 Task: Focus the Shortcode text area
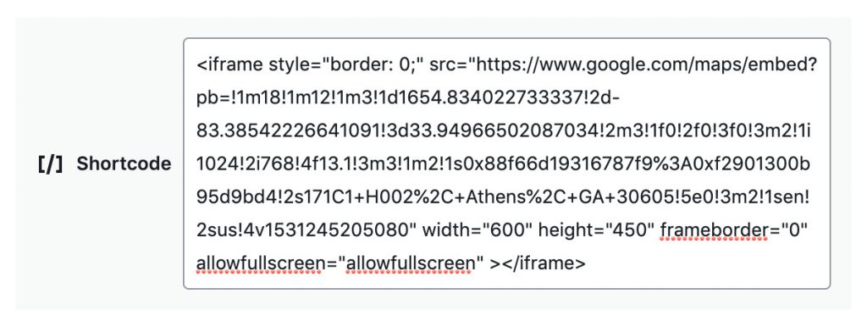pos(506,163)
